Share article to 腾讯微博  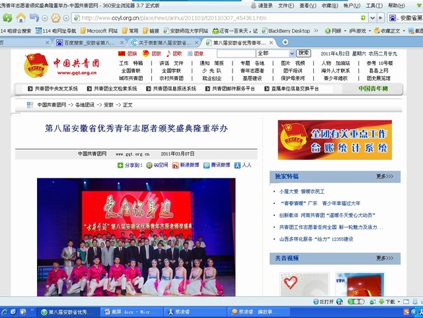(217, 165)
